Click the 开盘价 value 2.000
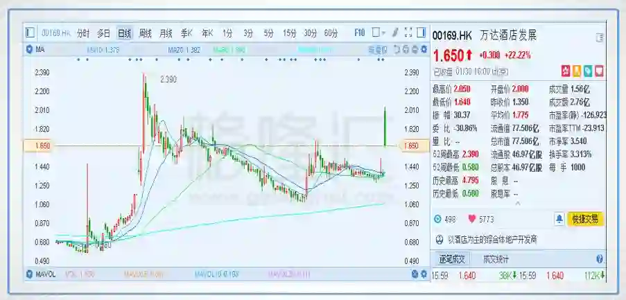Viewport: 626px width, 300px height. point(520,89)
